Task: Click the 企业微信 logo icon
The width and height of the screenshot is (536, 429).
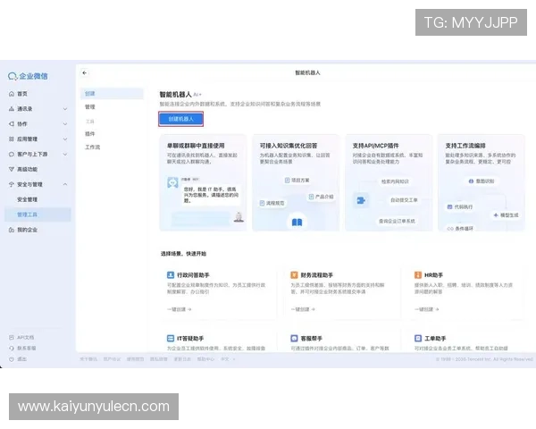Action: pyautogui.click(x=13, y=76)
